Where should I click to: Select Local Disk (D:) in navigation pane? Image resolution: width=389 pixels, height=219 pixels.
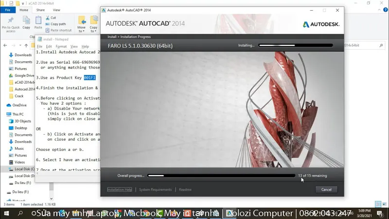[21, 176]
